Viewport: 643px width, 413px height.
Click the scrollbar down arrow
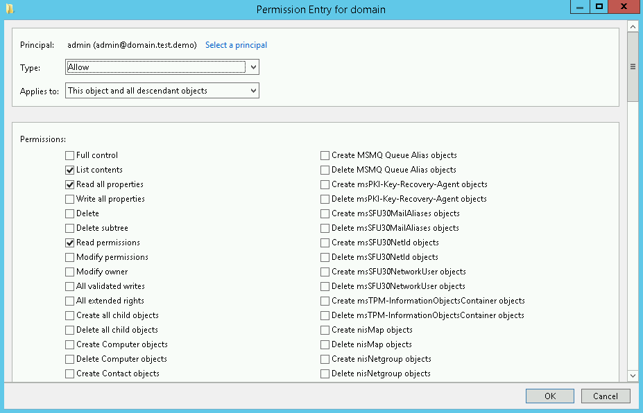633,376
